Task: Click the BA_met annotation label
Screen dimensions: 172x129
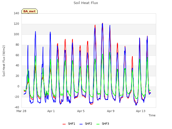Action: (x=30, y=11)
